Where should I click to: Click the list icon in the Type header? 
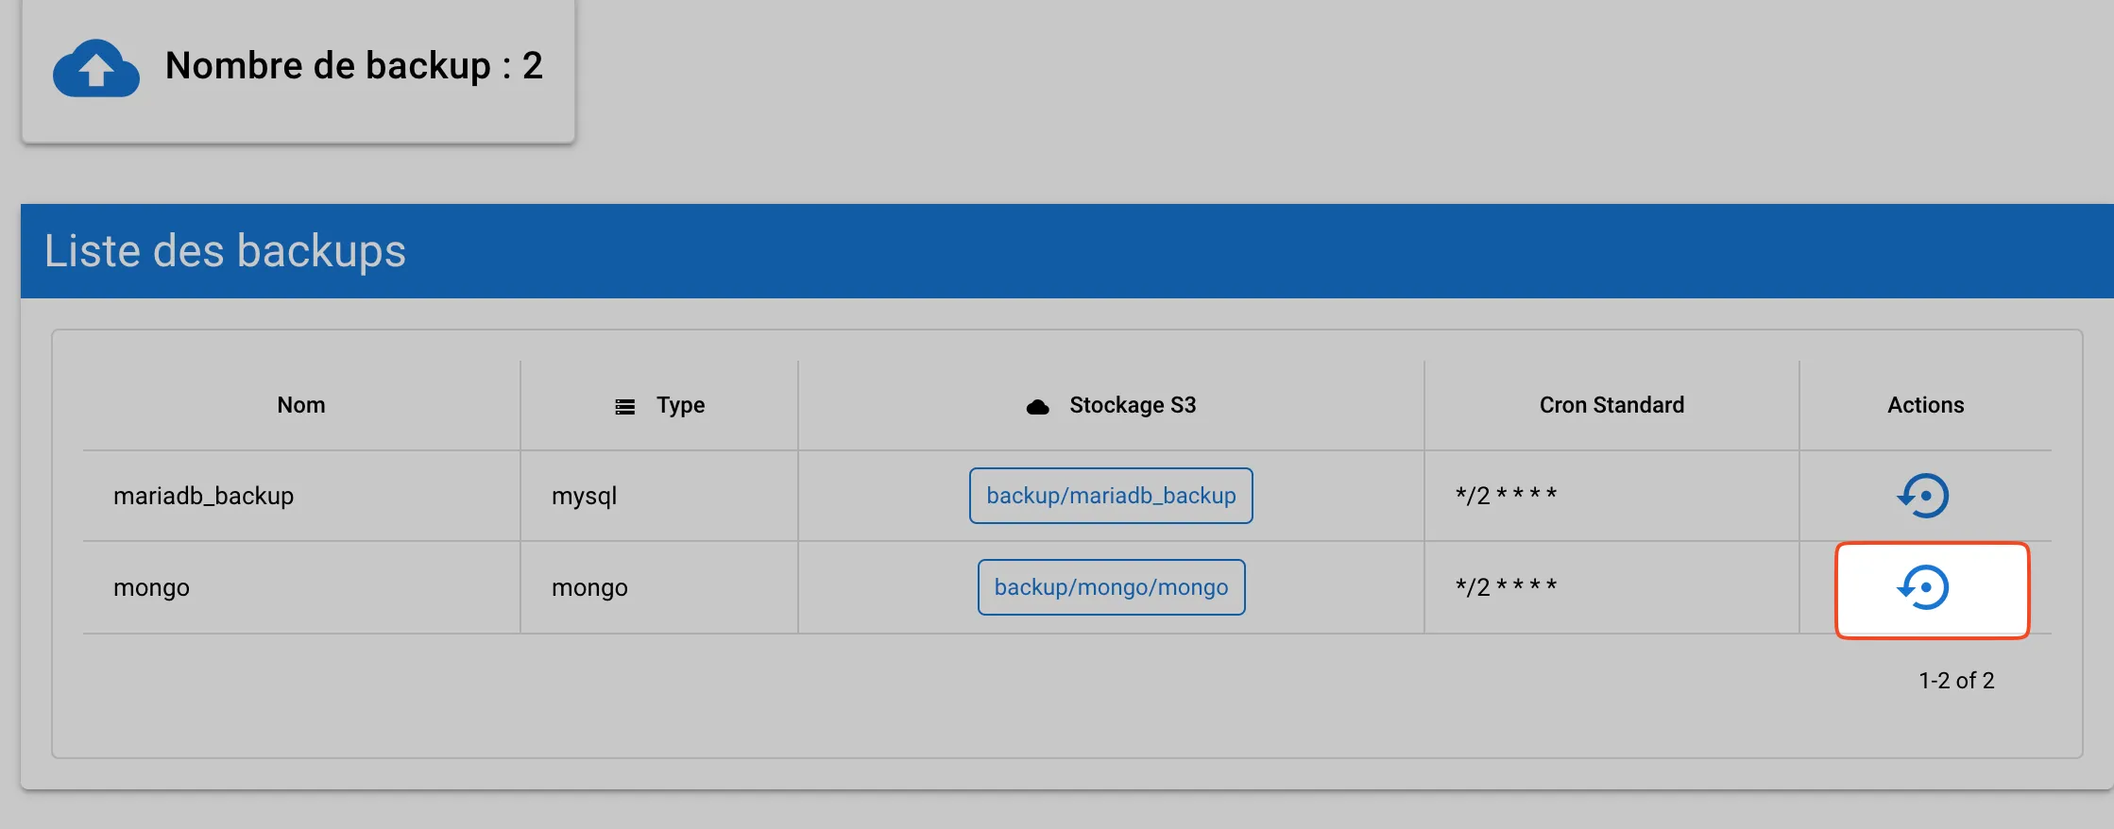pos(624,406)
